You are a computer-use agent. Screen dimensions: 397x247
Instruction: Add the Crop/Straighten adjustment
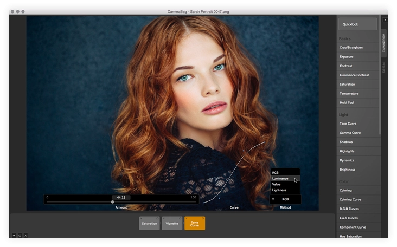[358, 48]
